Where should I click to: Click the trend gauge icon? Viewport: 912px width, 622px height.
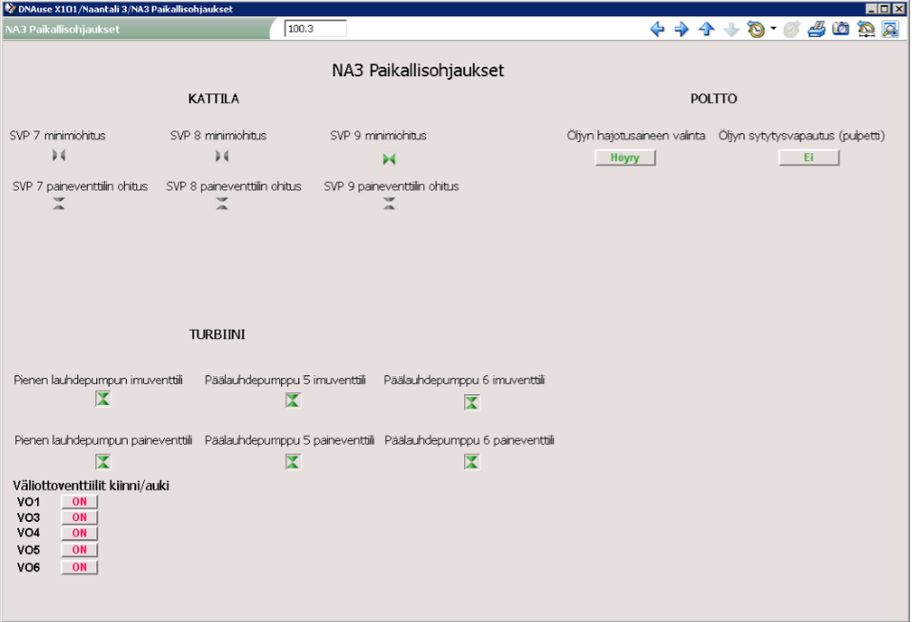tap(866, 30)
